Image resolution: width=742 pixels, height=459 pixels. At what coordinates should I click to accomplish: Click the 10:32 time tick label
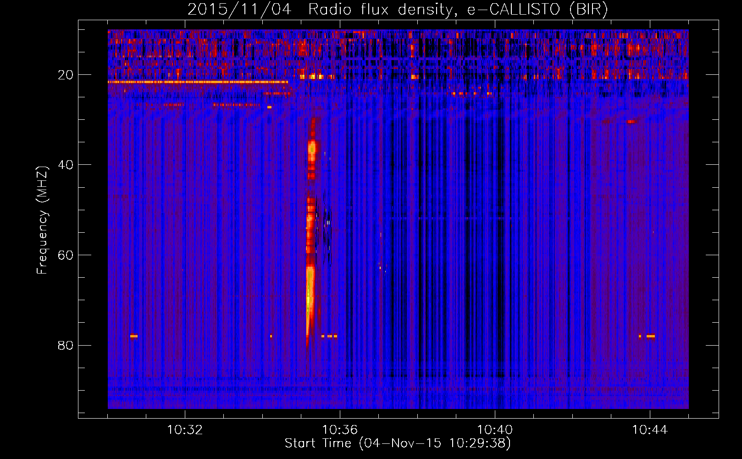185,430
